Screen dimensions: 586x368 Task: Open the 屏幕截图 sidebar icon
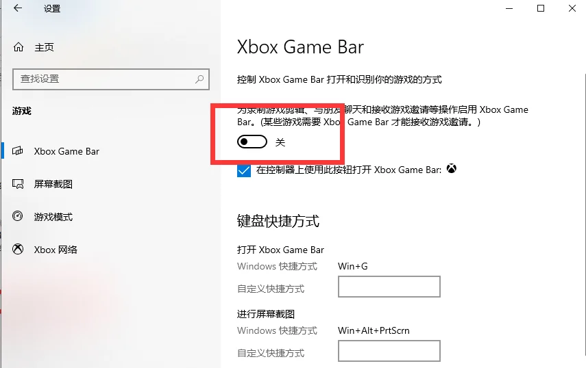pos(18,184)
